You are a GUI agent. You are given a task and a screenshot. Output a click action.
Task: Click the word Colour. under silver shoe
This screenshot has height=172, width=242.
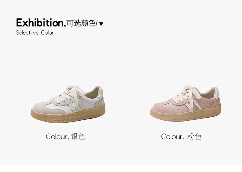57,137
